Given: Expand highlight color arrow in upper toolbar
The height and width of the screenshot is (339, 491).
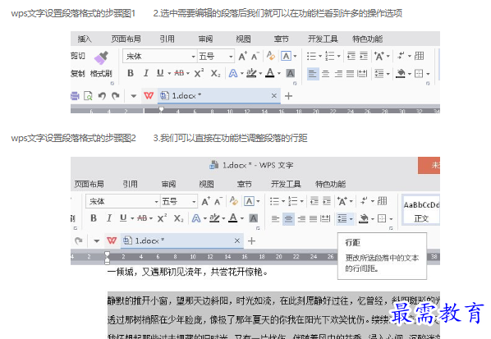Looking at the screenshot, I should tap(260, 74).
